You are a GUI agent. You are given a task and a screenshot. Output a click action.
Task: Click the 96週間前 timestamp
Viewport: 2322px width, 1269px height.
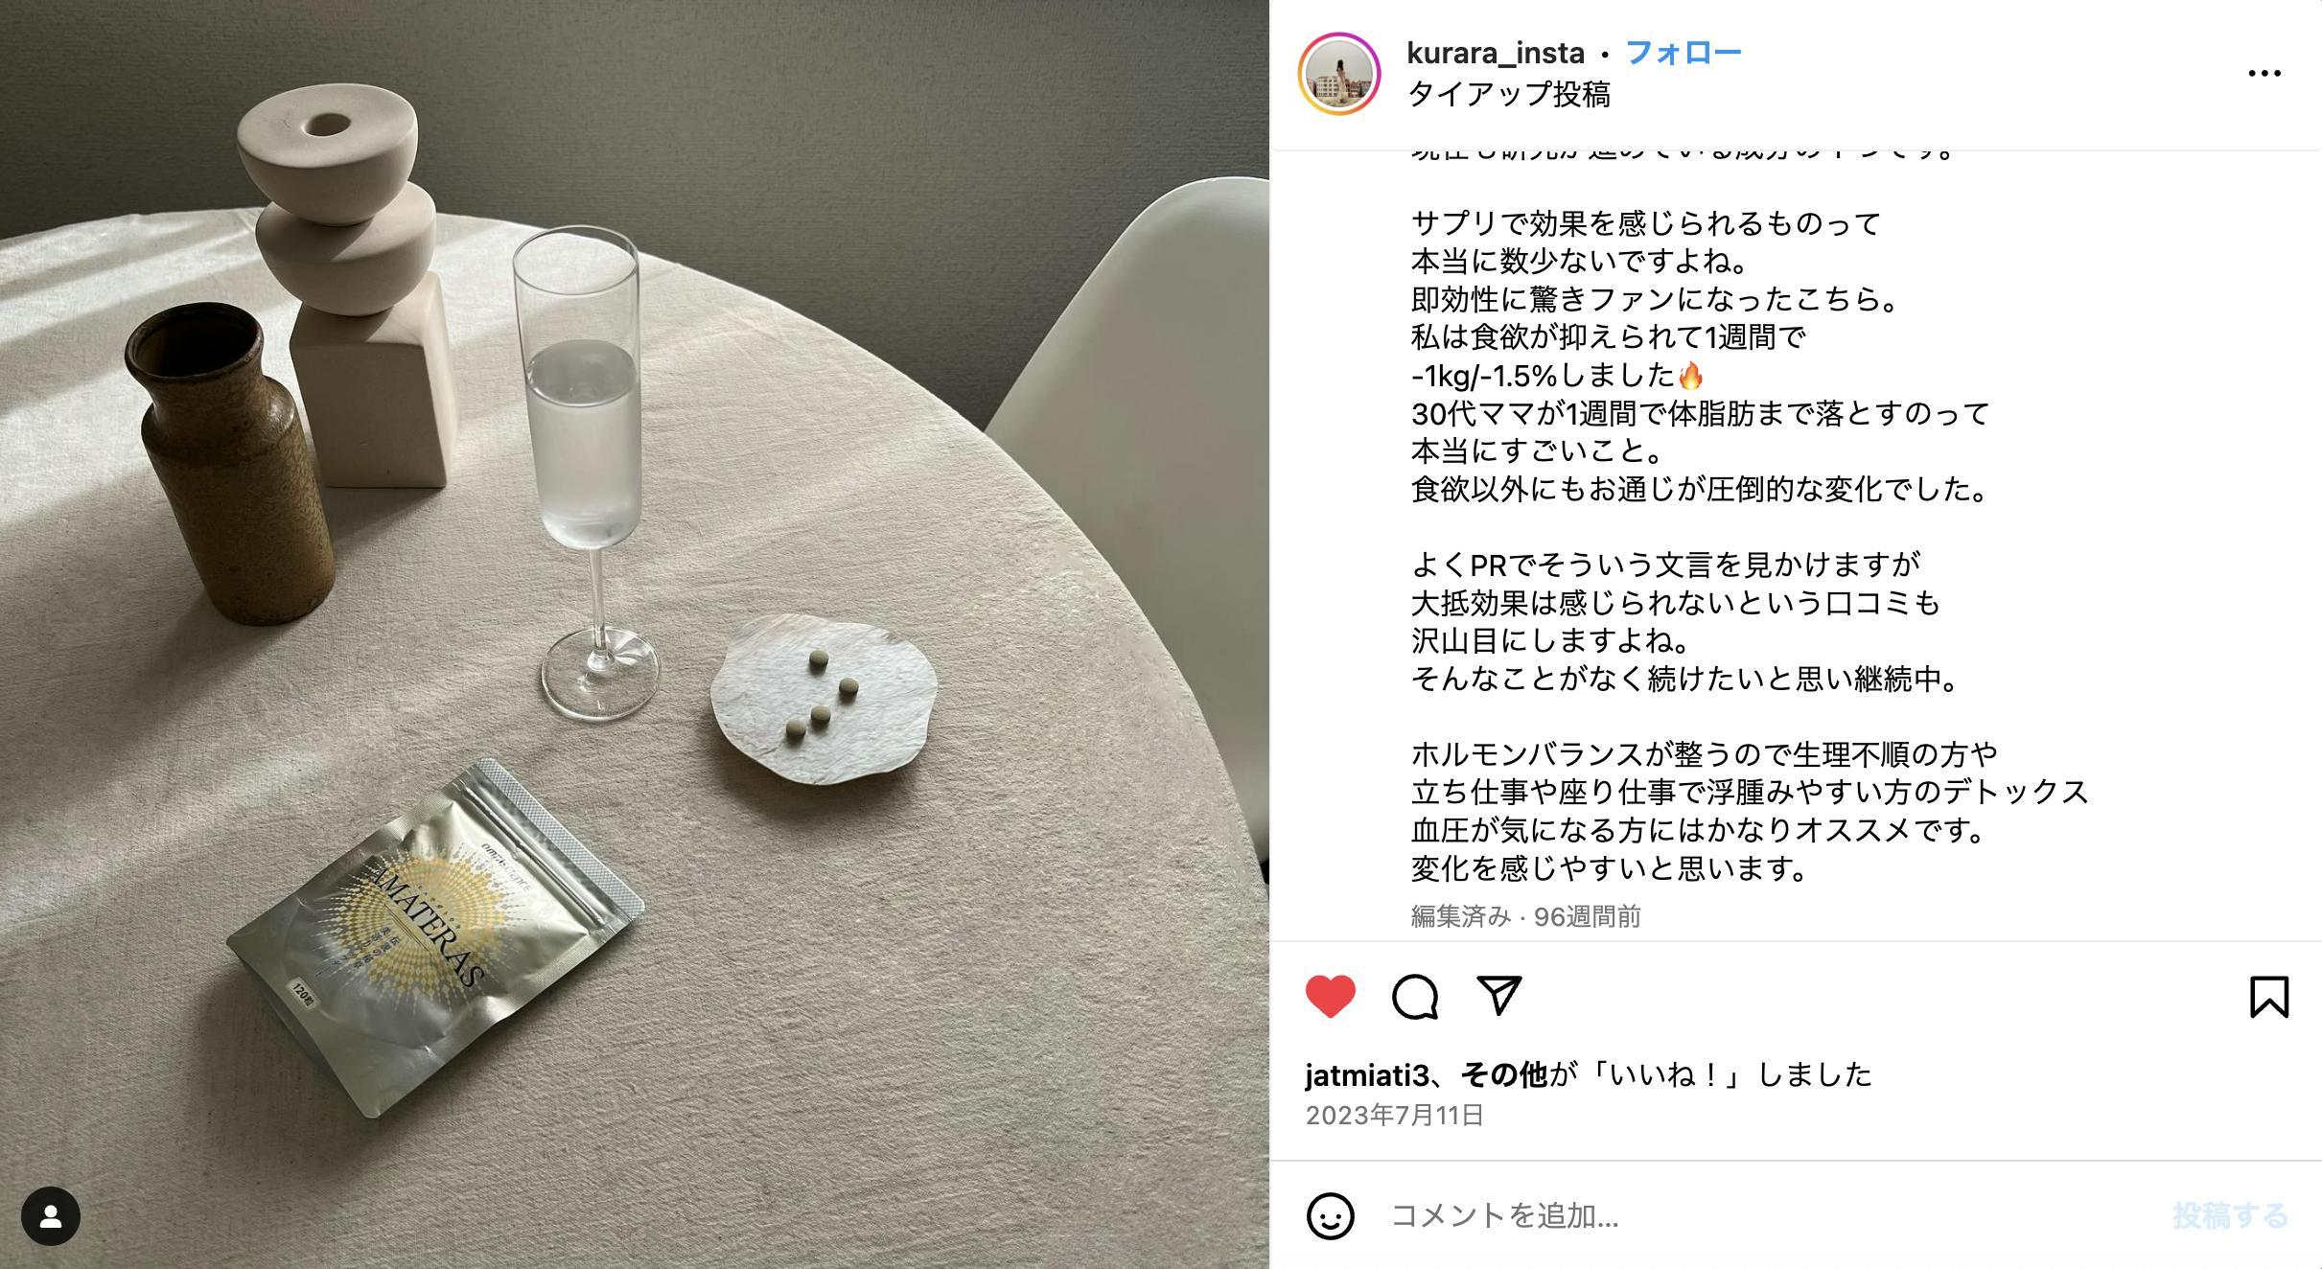point(1587,917)
